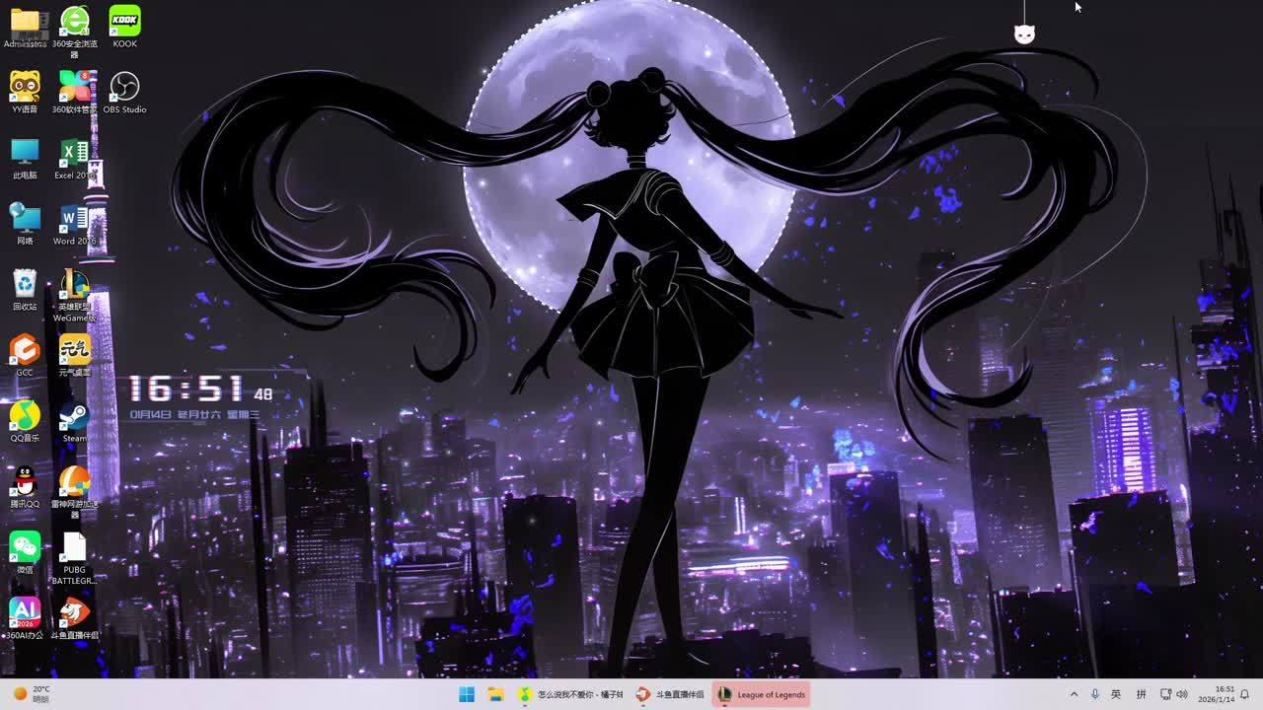
Task: Select the OBS Studio desktop icon
Action: (124, 88)
